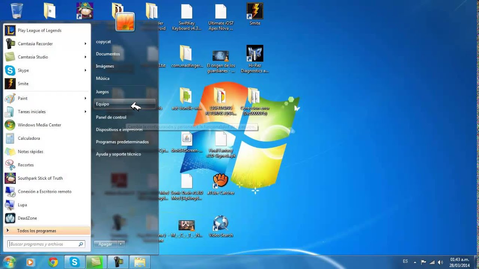Image resolution: width=479 pixels, height=269 pixels.
Task: Open Música in Start menu
Action: [125, 78]
